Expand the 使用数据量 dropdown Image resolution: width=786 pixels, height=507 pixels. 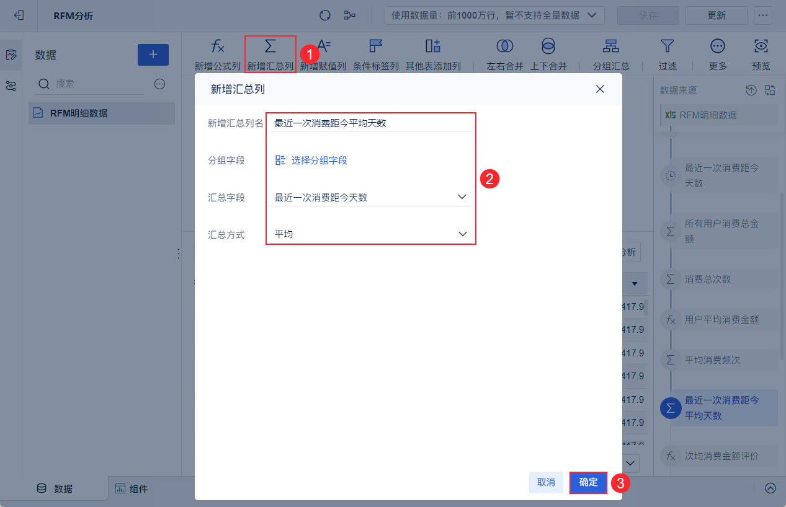point(494,15)
